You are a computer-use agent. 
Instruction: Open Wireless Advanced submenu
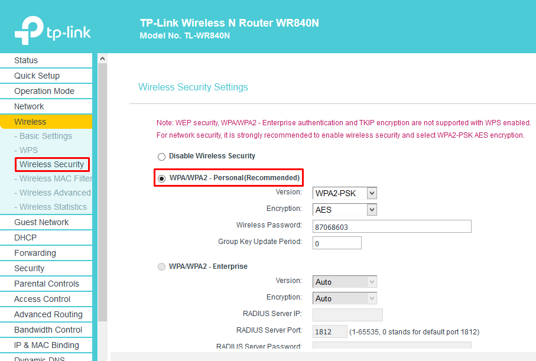[x=53, y=193]
